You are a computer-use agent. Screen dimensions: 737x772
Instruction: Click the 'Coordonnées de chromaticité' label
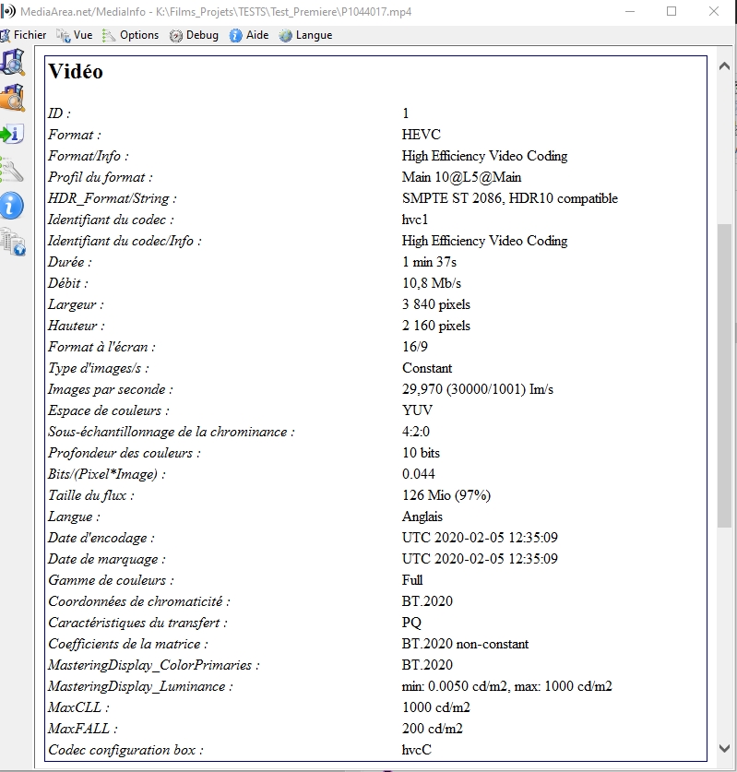tap(139, 601)
